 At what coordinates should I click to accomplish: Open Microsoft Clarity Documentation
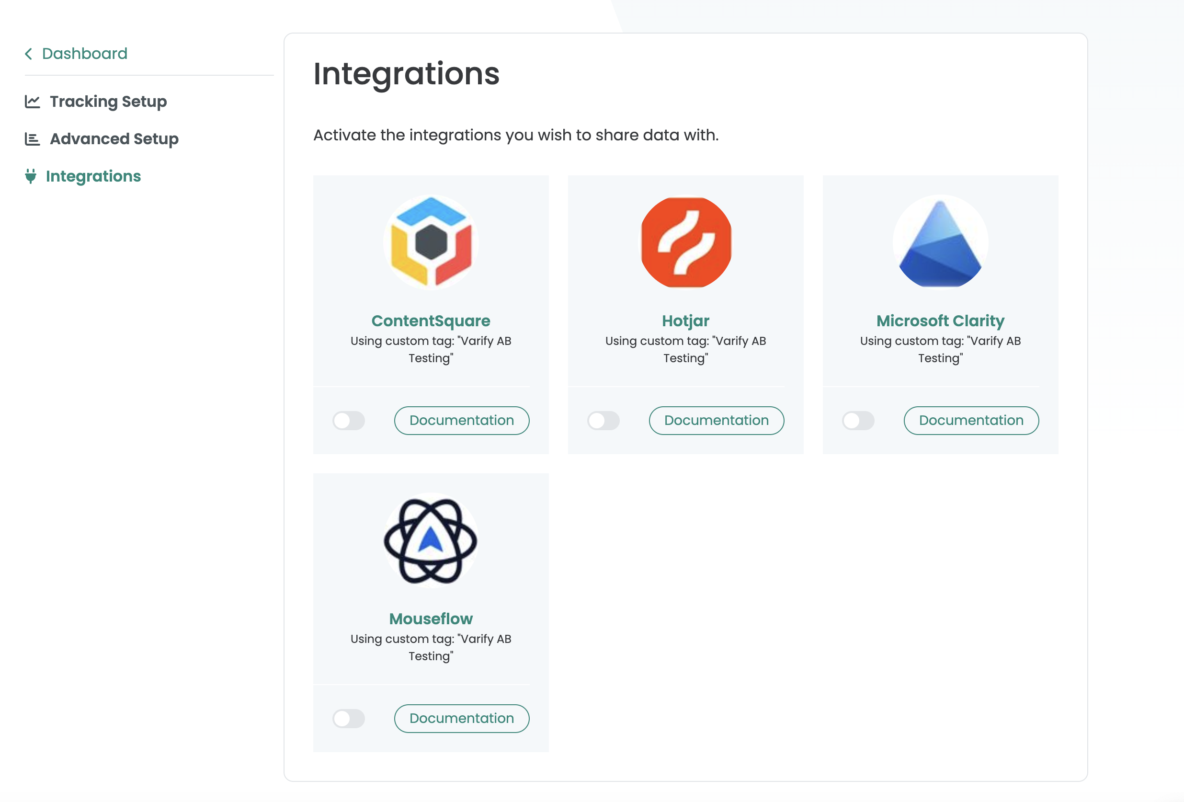click(971, 420)
